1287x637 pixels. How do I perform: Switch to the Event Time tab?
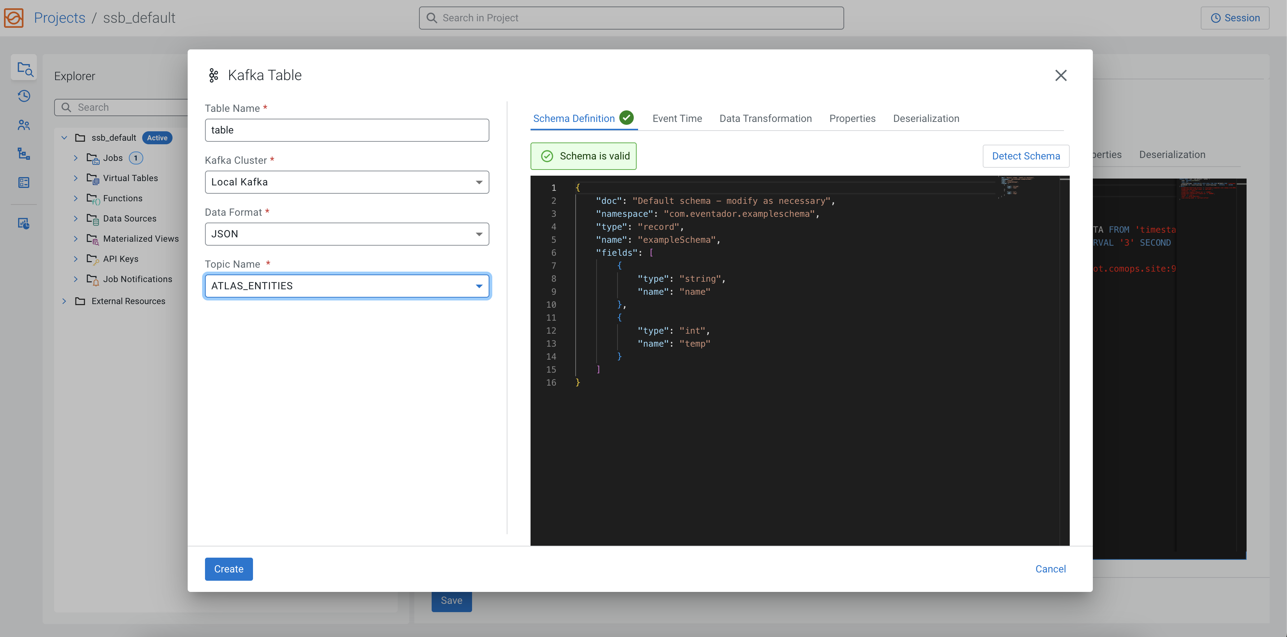pyautogui.click(x=677, y=119)
